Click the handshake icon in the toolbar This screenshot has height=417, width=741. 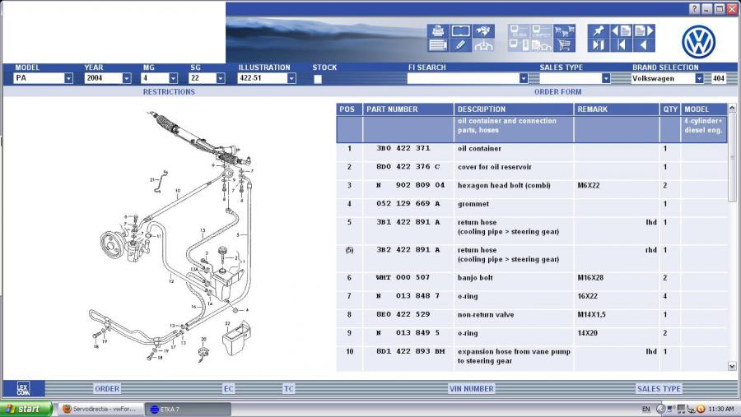[483, 30]
